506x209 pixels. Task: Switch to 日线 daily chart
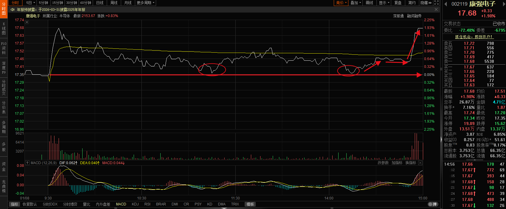(100, 3)
